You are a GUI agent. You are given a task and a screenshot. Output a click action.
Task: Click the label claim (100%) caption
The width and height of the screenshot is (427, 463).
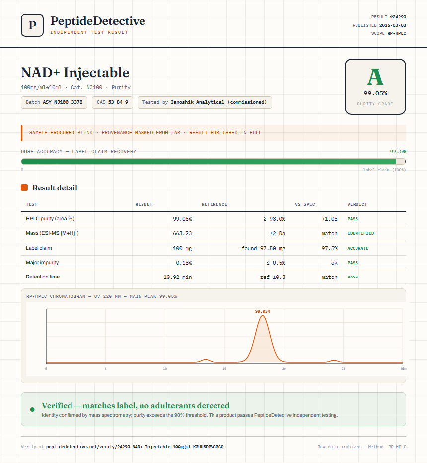(x=384, y=170)
